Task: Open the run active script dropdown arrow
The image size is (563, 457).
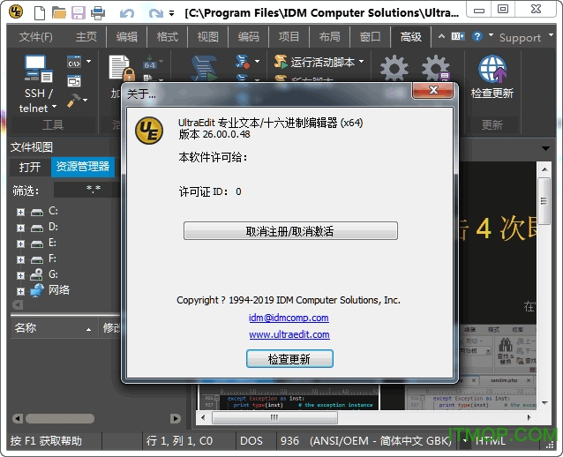Action: pos(361,62)
